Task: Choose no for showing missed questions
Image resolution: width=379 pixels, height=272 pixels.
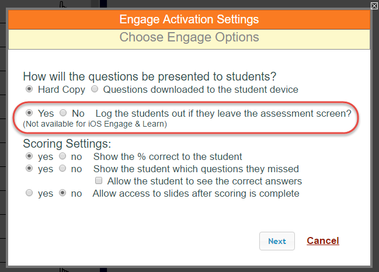Action: [62, 168]
